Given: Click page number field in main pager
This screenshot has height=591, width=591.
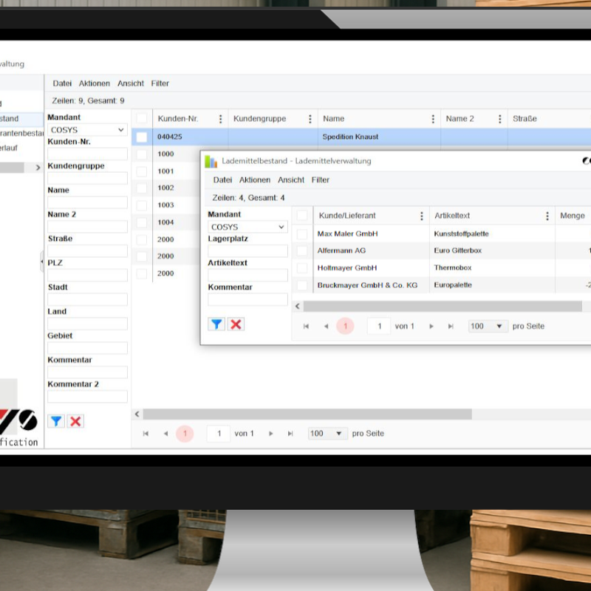Looking at the screenshot, I should [219, 434].
